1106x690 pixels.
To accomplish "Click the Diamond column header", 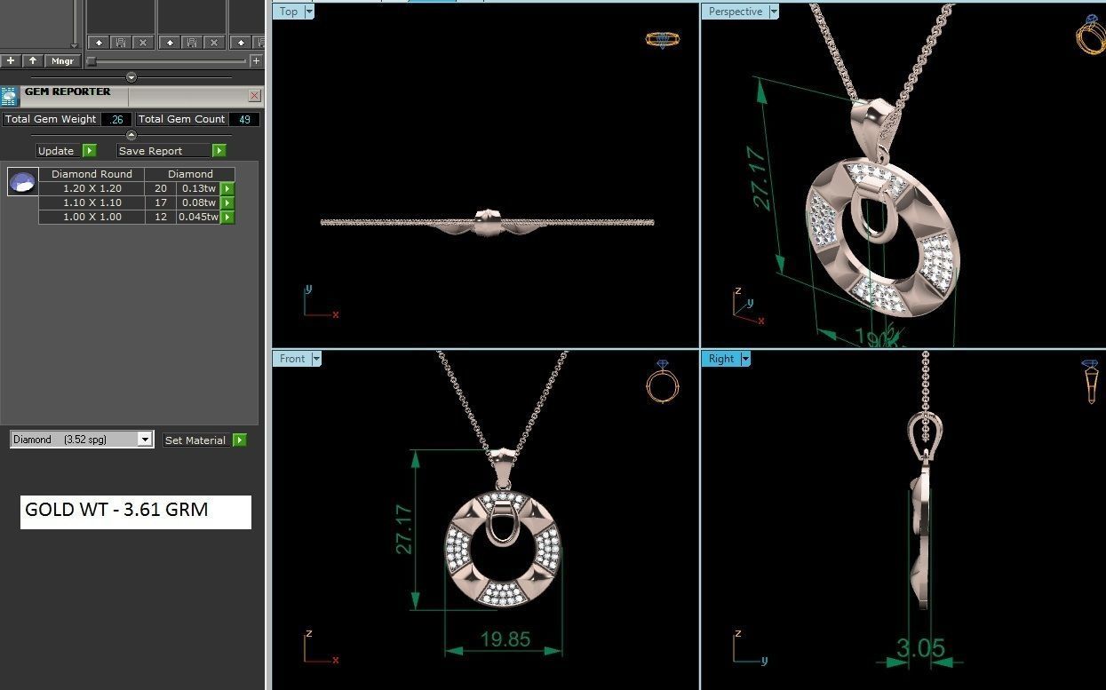I will tap(190, 174).
